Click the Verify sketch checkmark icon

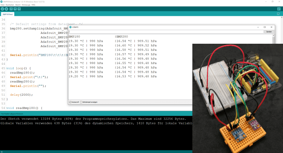coord(3,9)
